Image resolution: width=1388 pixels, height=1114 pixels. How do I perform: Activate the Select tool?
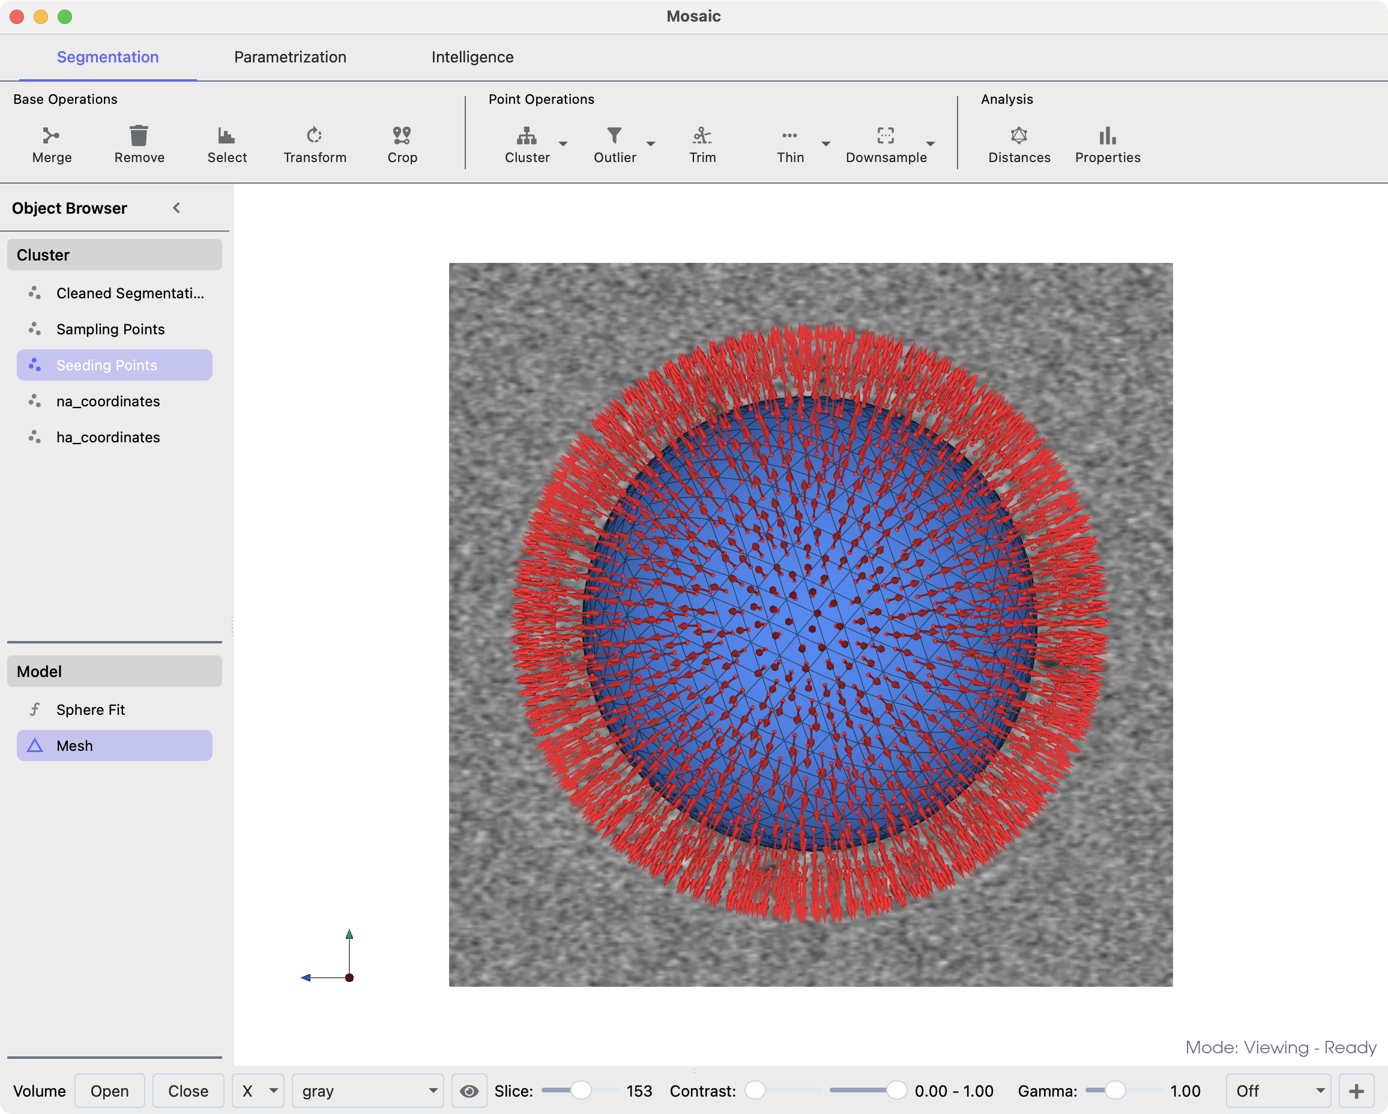(x=226, y=145)
